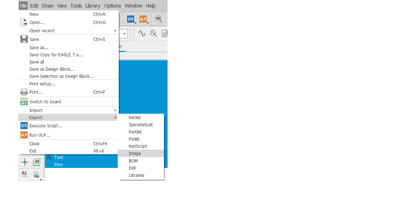Screen dimensions: 394x221
Task: Open the Edit menu
Action: pyautogui.click(x=34, y=5)
